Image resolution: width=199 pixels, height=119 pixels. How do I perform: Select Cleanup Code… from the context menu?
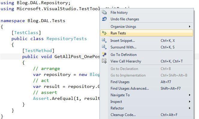coord(147,115)
